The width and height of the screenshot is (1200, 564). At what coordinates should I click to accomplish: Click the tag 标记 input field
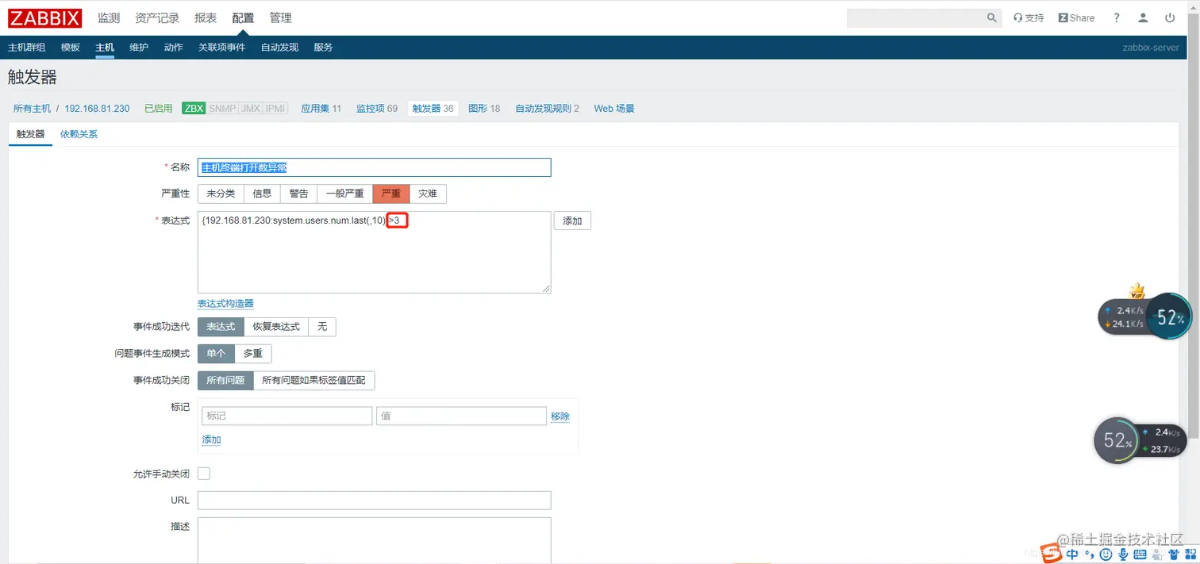pos(287,416)
